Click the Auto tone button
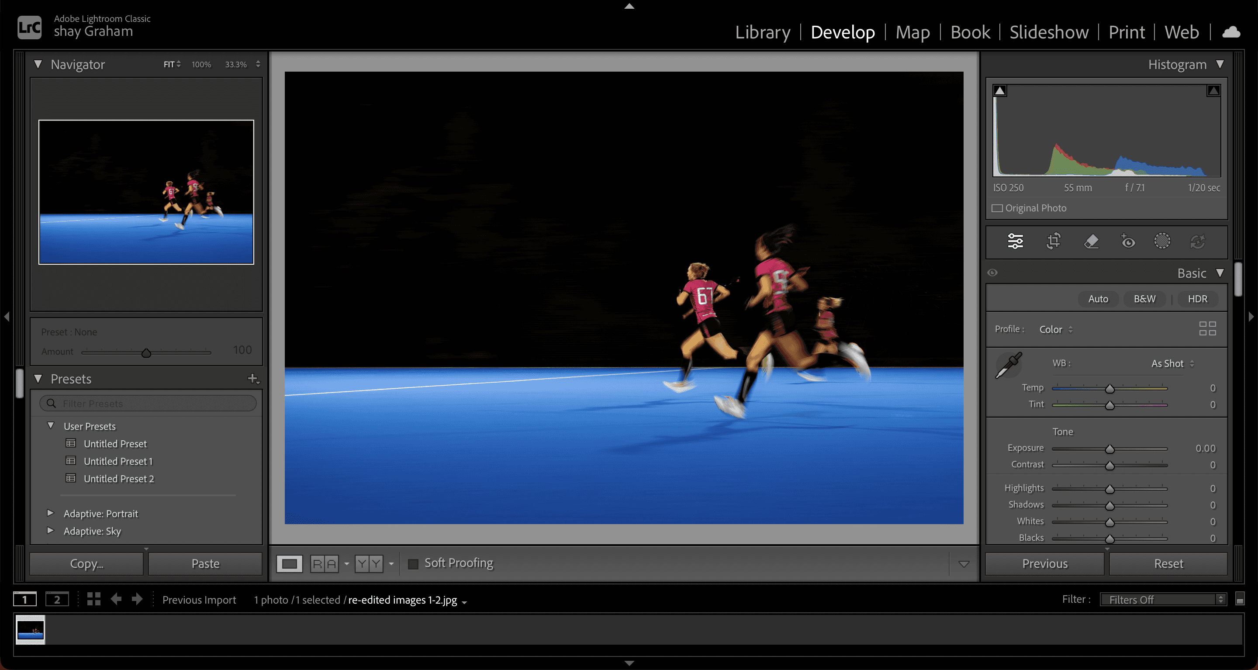Viewport: 1258px width, 670px height. click(1098, 299)
